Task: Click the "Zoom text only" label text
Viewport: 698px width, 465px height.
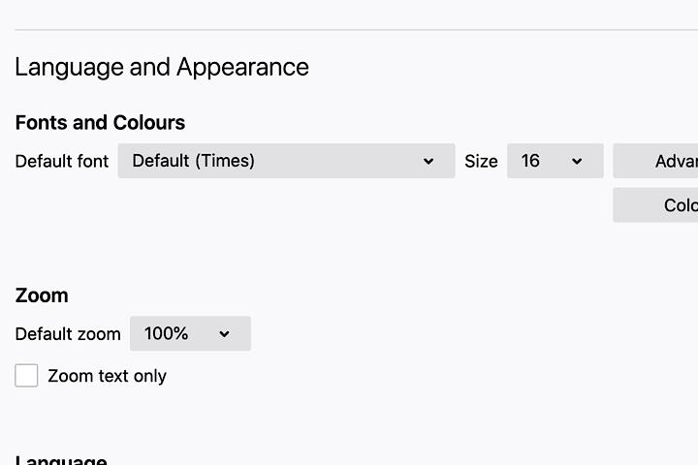Action: (x=107, y=376)
